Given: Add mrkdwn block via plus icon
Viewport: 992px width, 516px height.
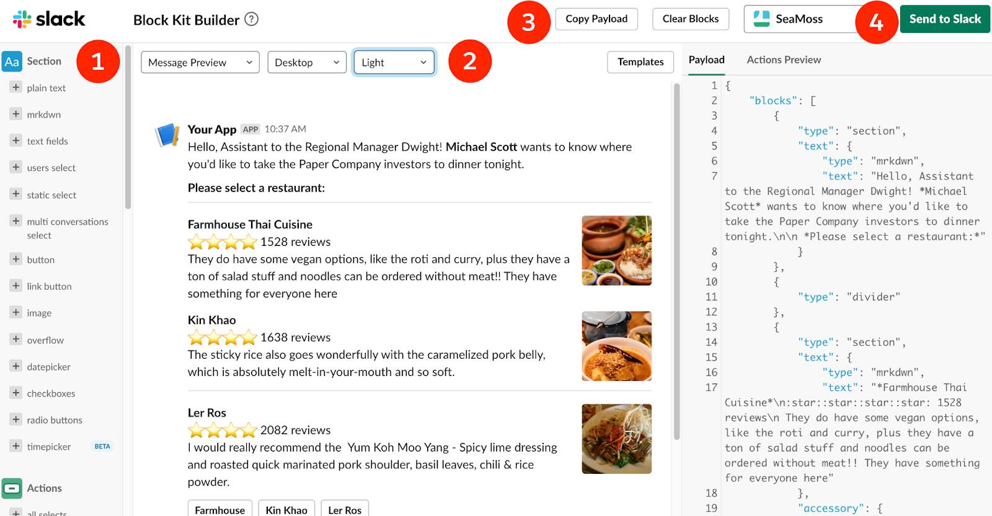Looking at the screenshot, I should [x=16, y=114].
